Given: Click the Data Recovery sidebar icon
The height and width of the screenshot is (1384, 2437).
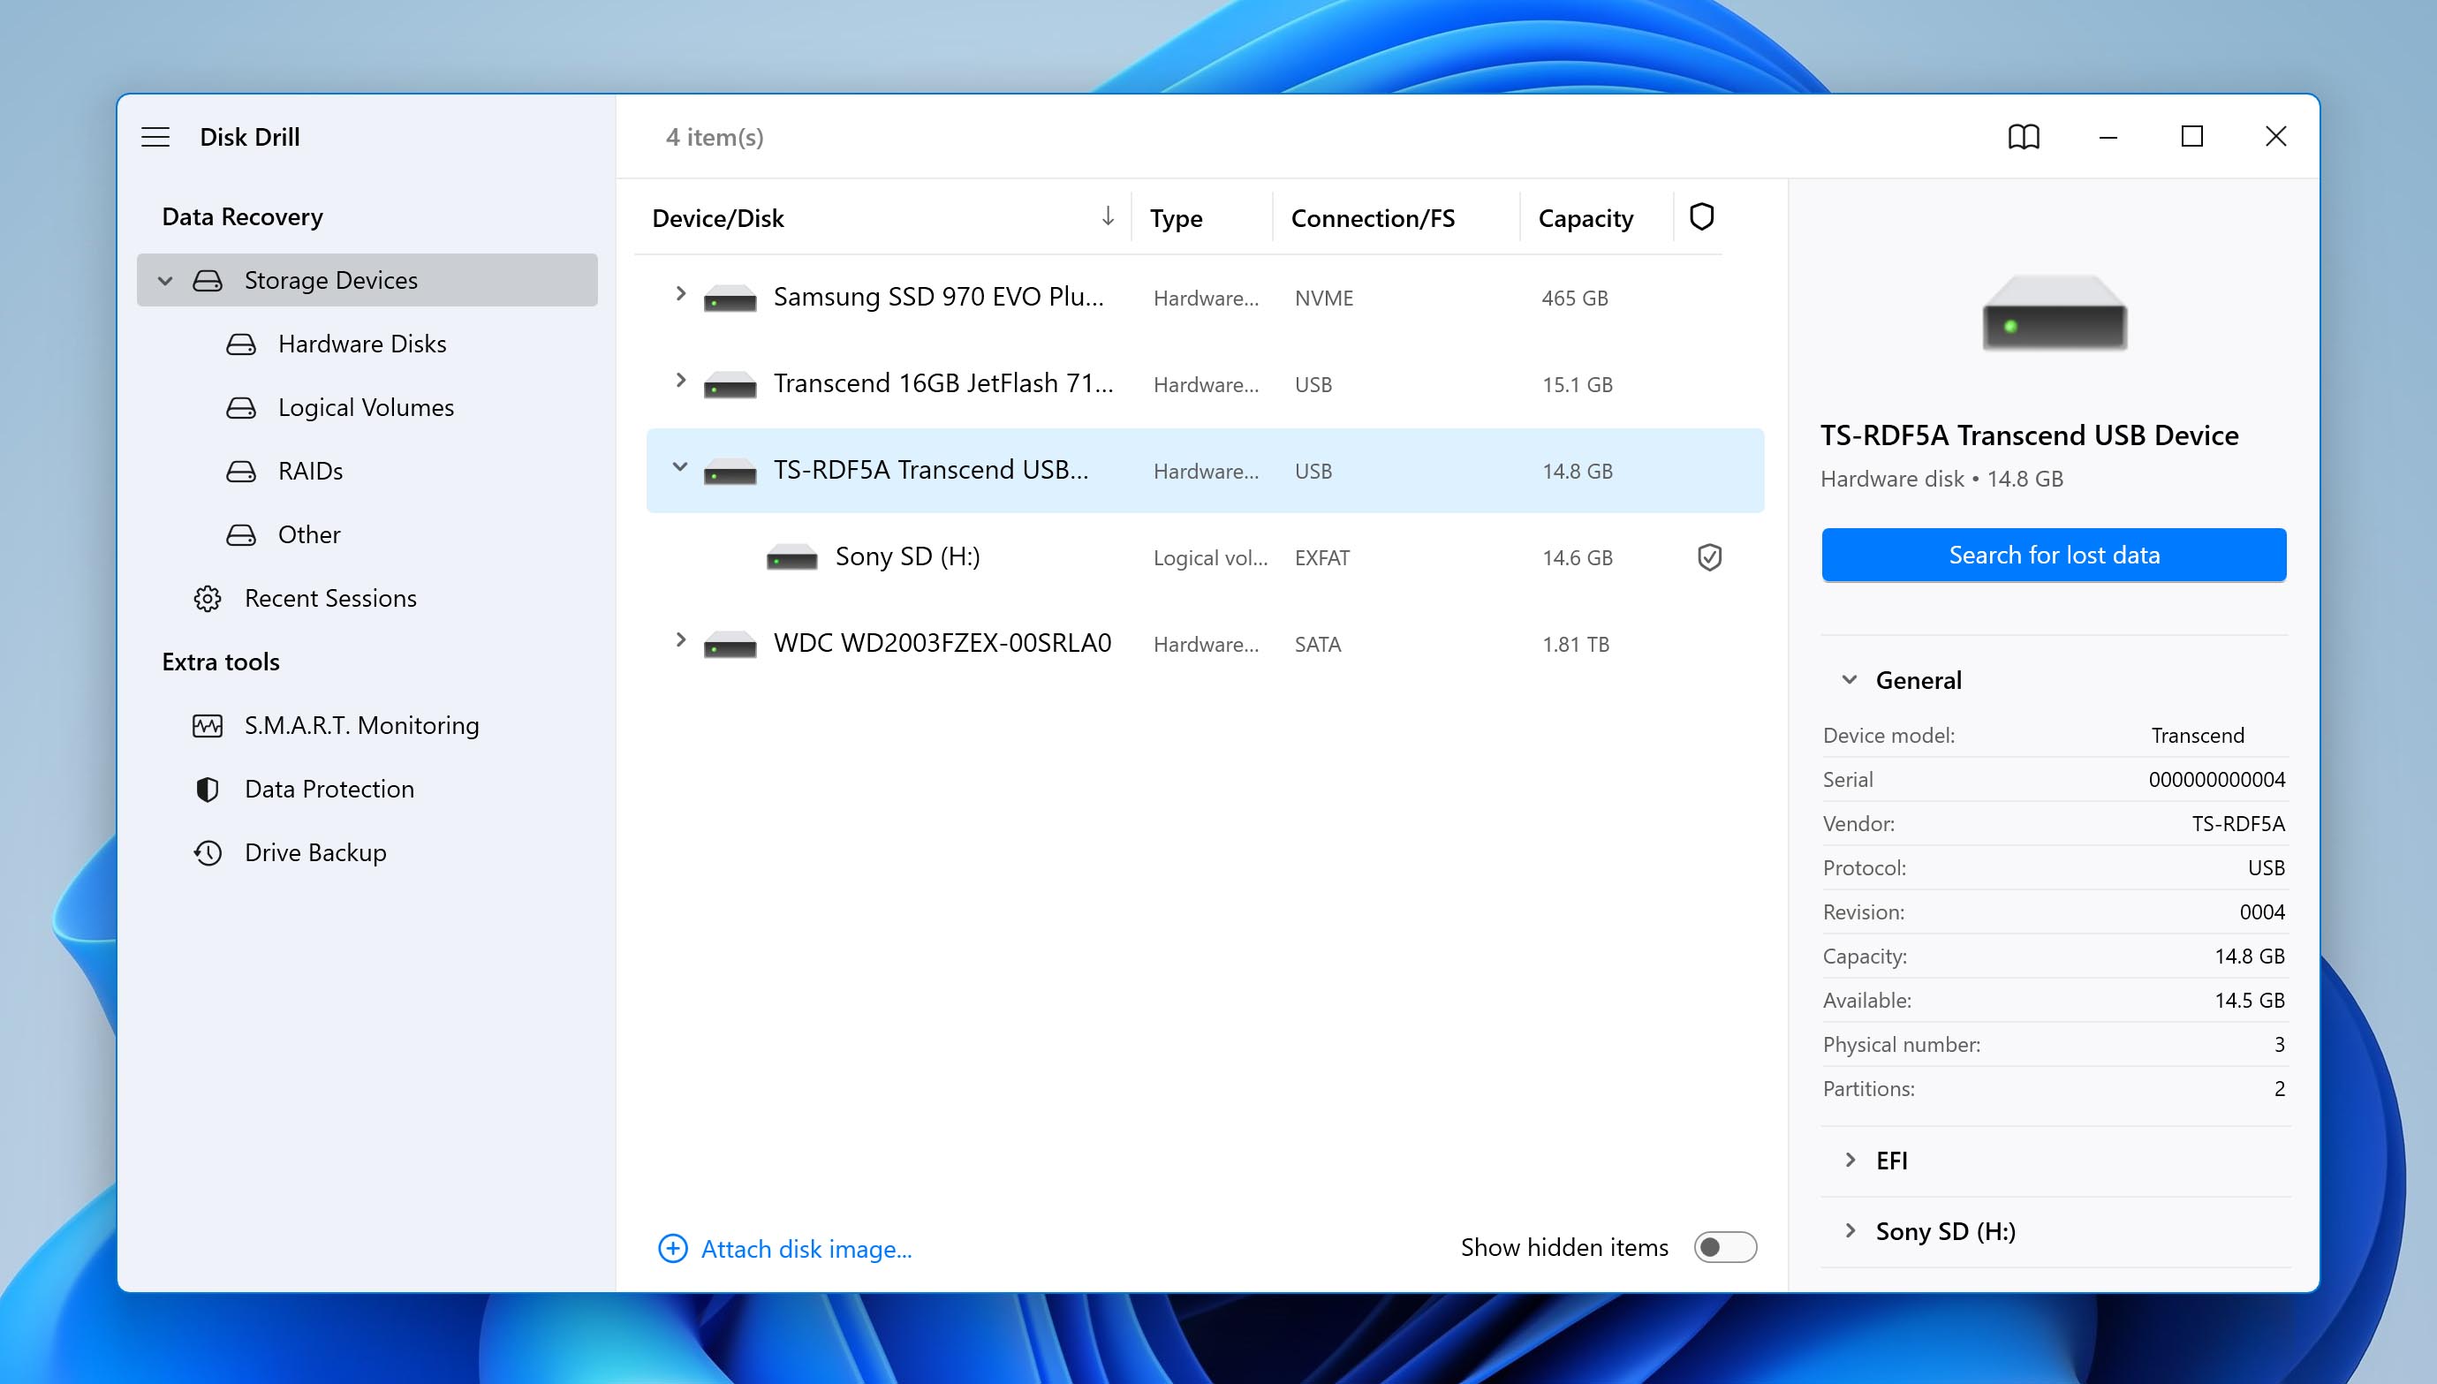Looking at the screenshot, I should pos(243,215).
